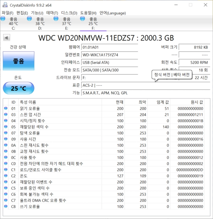Select the 울트라 DMA CRC 오류 횟수 name
The image size is (213, 219).
point(43,201)
